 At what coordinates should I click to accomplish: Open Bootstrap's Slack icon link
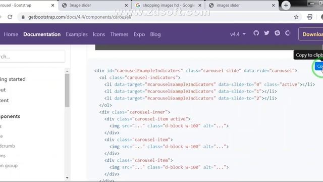point(277,33)
